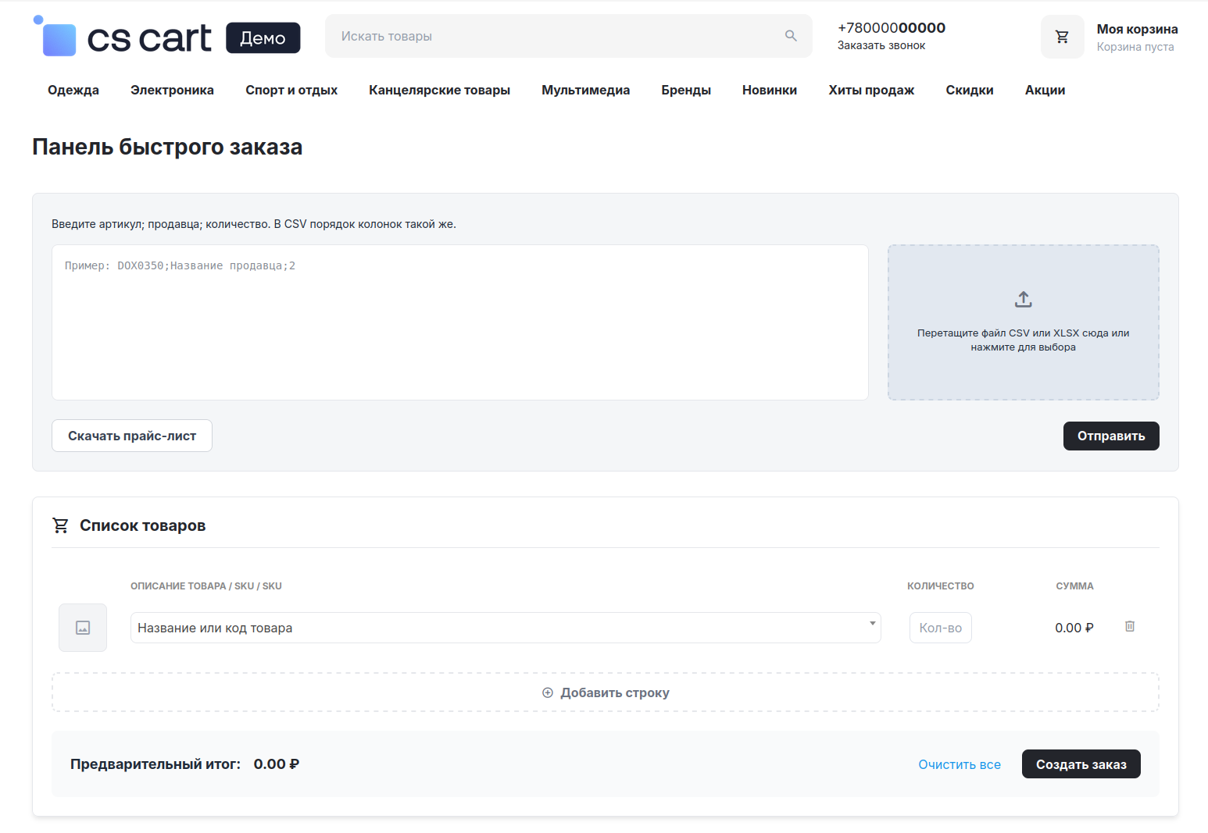The image size is (1208, 833).
Task: Click Моя корзина label
Action: click(1137, 29)
